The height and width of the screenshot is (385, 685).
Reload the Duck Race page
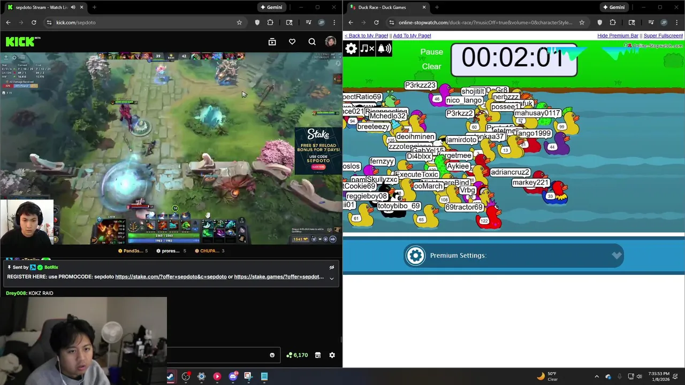click(x=376, y=22)
